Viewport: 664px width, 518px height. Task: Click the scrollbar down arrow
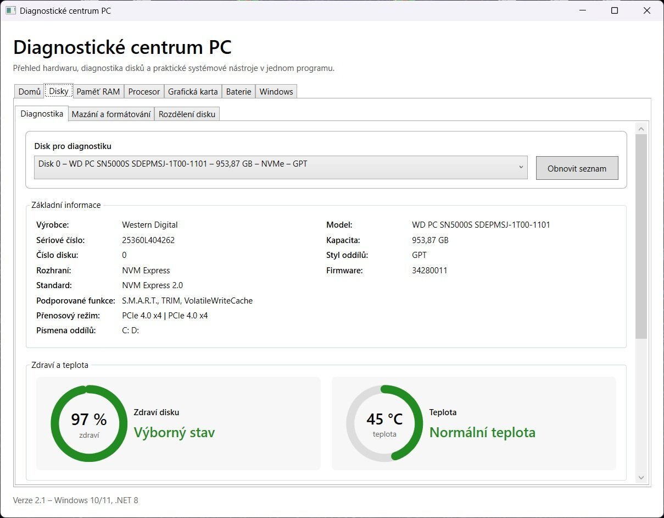pos(641,477)
